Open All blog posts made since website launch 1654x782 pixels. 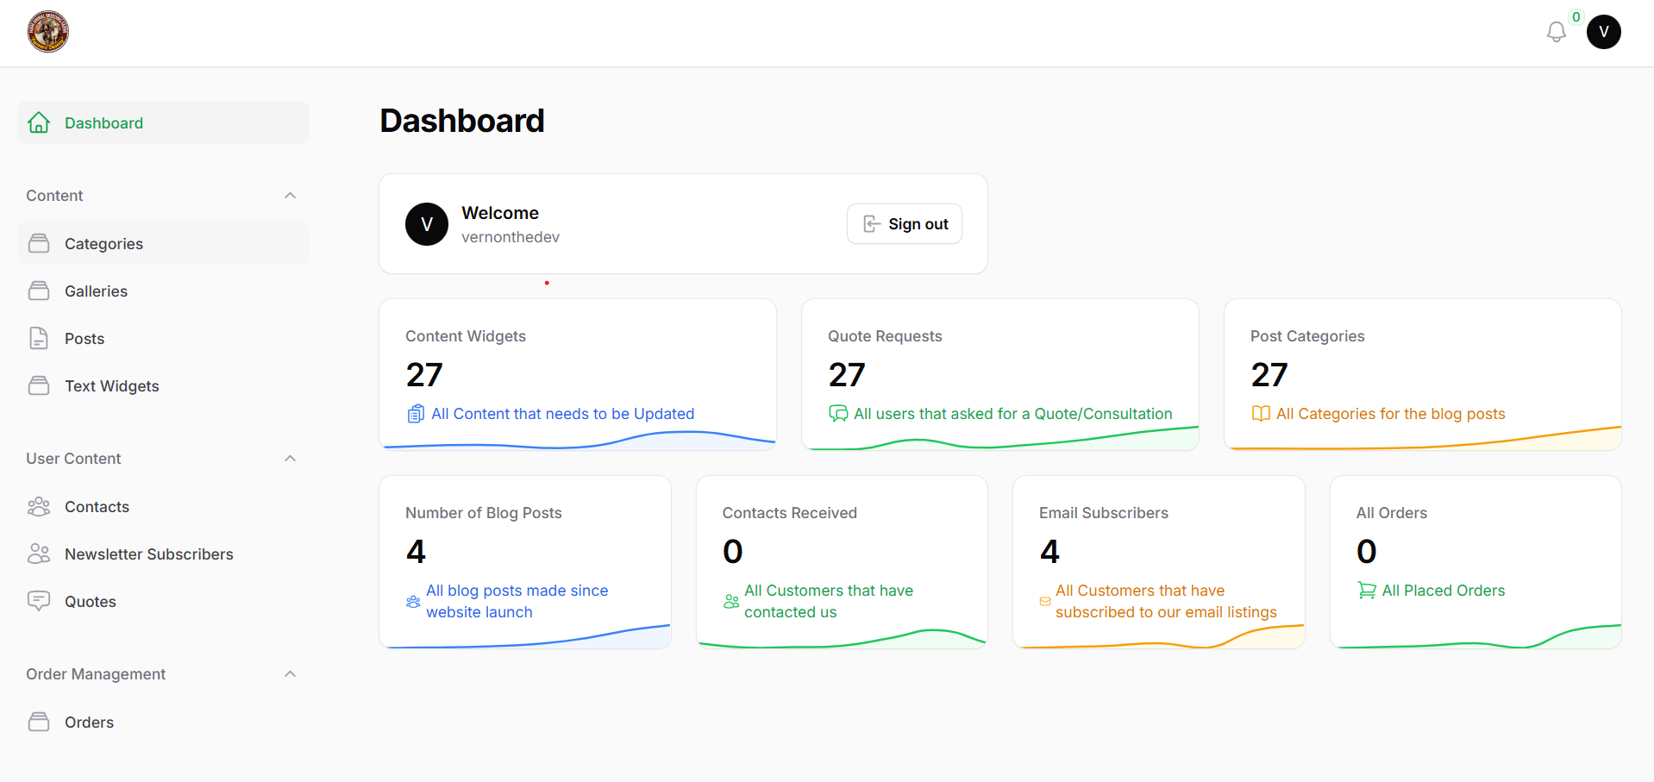(x=517, y=601)
